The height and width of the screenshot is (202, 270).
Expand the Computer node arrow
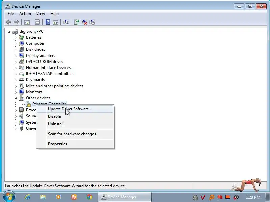pos(16,44)
